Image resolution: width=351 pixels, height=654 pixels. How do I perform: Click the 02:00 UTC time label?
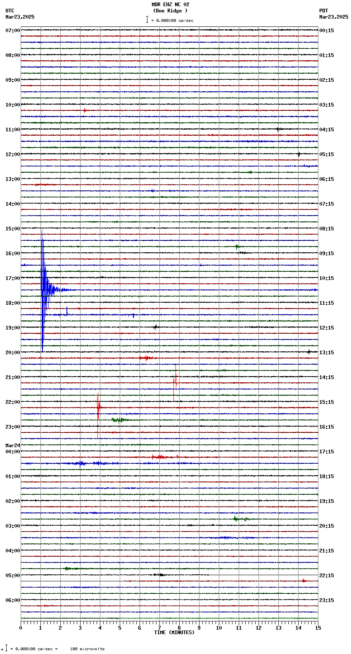coord(13,501)
